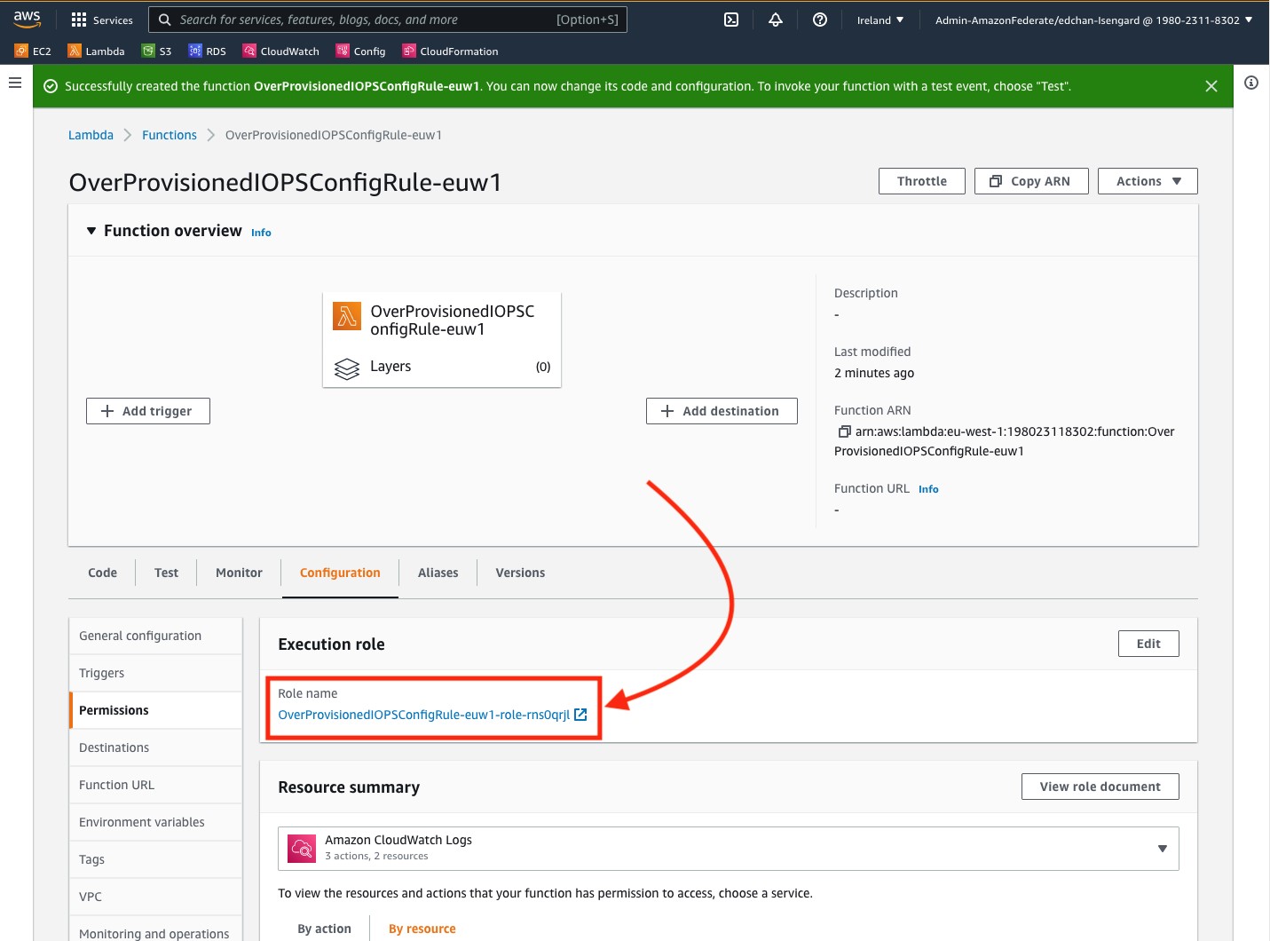
Task: Click the notifications bell icon
Action: [775, 19]
